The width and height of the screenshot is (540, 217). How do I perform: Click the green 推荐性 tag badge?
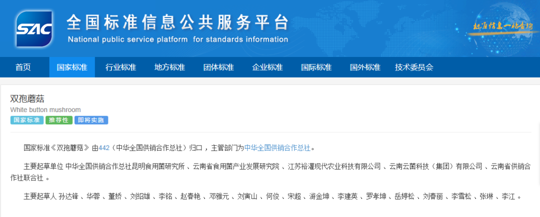coord(58,120)
